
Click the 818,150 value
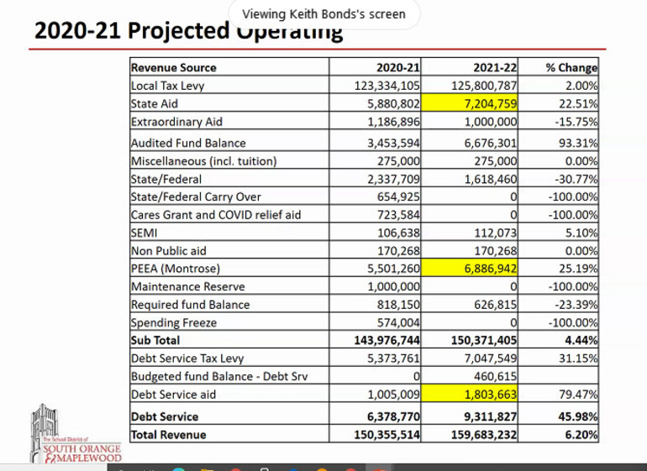pos(398,305)
